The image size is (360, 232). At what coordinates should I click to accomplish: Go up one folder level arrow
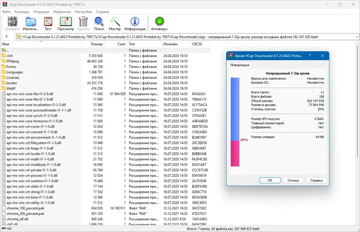(6, 37)
